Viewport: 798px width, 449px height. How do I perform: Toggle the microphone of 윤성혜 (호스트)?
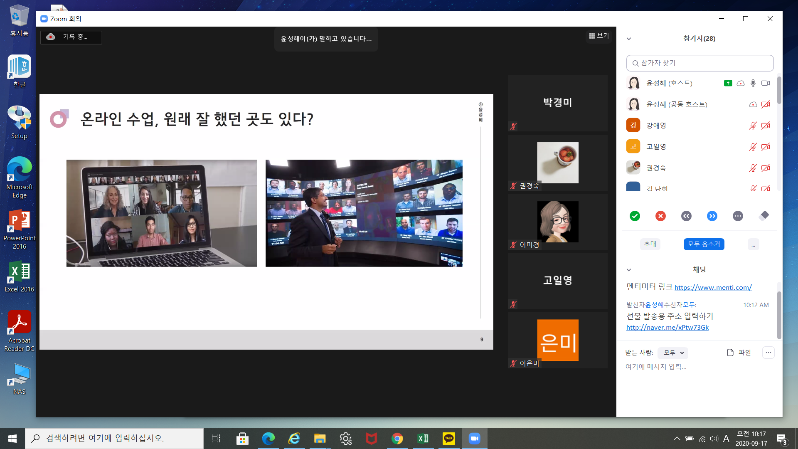pos(753,83)
